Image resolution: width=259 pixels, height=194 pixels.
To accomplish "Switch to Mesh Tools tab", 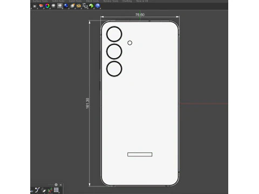I will tap(92, 1).
